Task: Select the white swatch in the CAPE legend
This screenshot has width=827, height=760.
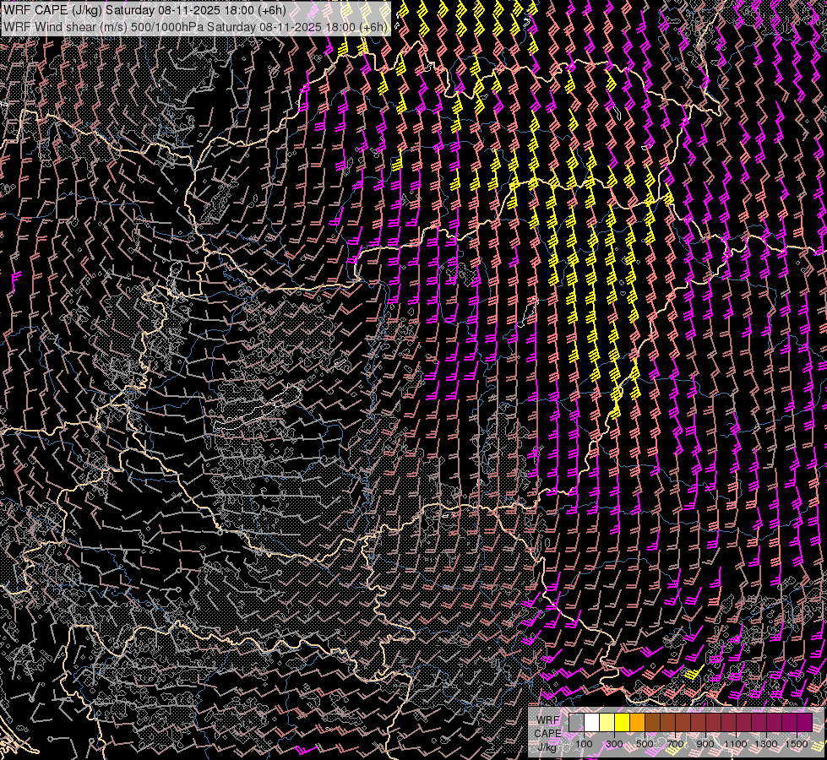Action: tap(591, 723)
